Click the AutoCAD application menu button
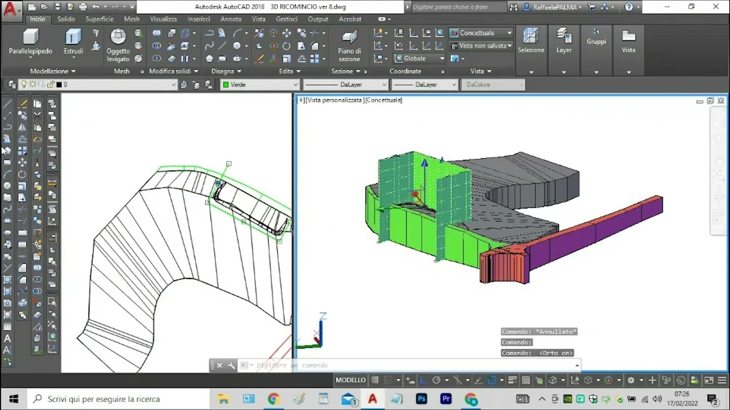This screenshot has width=730, height=410. tap(10, 9)
